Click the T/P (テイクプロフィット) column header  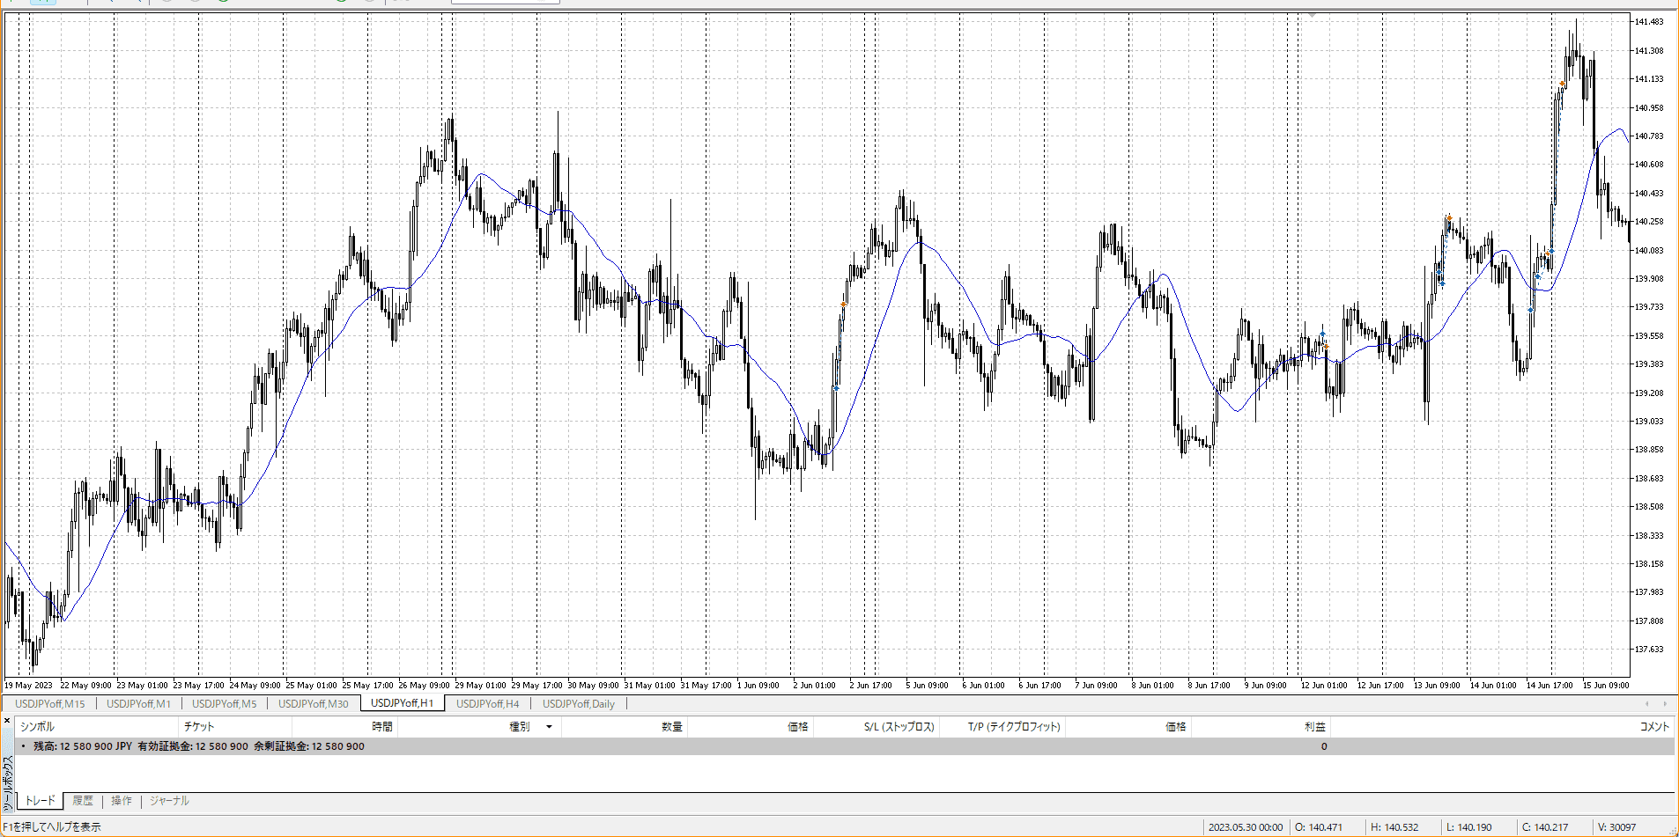[x=1014, y=727]
